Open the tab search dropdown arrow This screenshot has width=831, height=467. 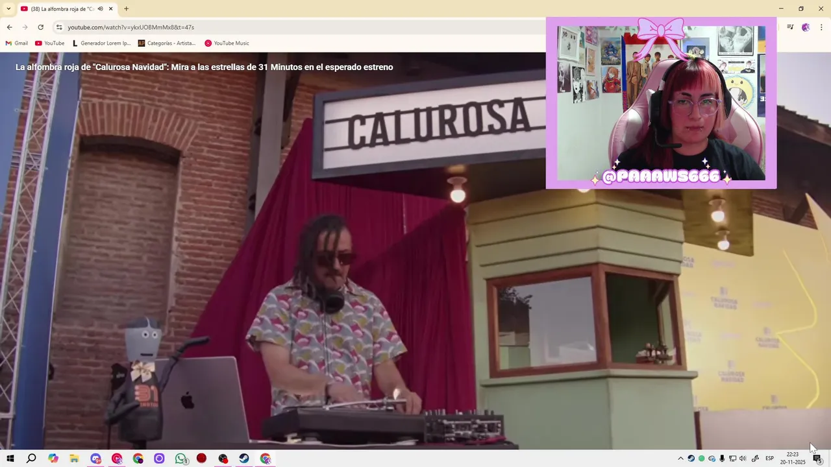8,8
